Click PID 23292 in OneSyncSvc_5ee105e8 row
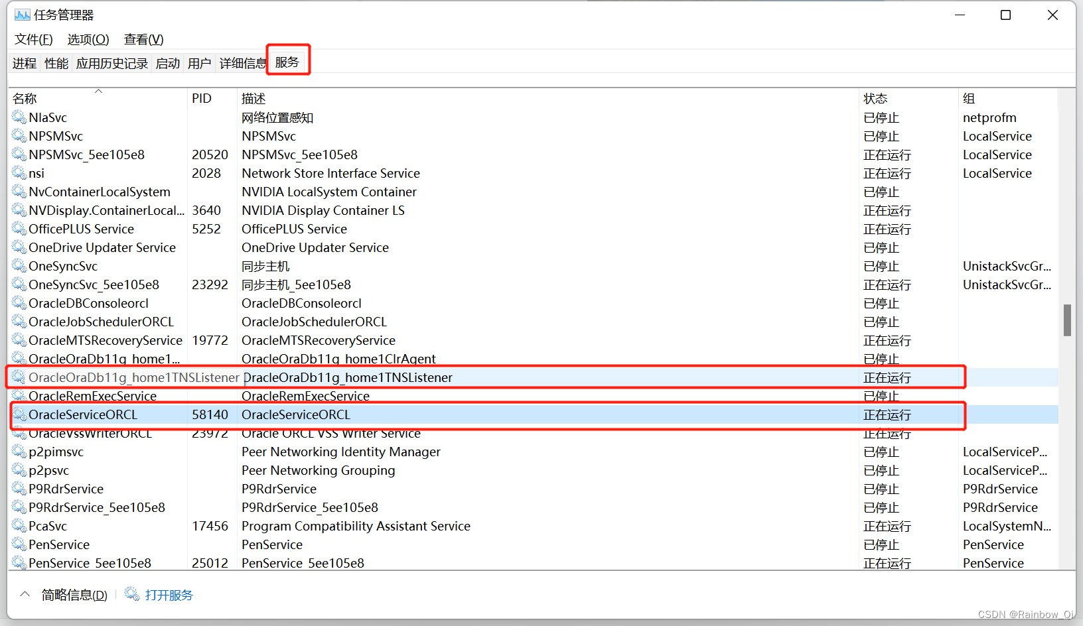The image size is (1083, 626). (210, 284)
